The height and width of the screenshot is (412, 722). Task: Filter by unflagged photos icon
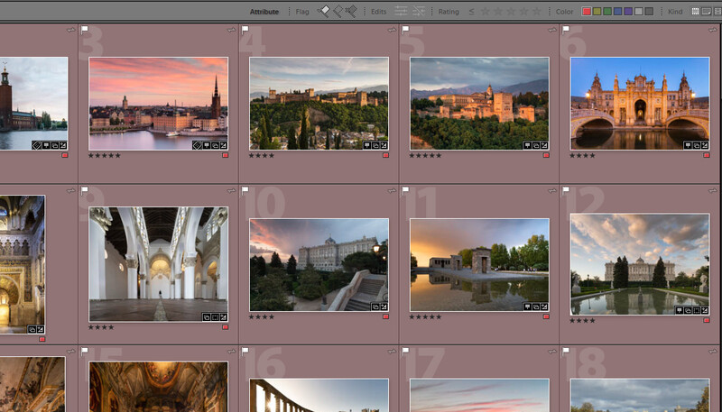[x=338, y=12]
